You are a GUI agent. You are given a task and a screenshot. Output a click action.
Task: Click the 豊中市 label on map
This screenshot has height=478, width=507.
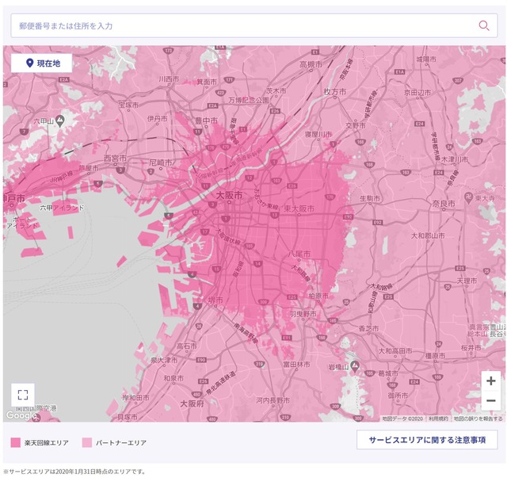pyautogui.click(x=206, y=120)
